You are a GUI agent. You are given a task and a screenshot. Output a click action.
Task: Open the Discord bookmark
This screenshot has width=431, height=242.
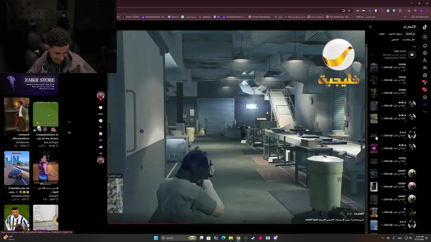173,17
